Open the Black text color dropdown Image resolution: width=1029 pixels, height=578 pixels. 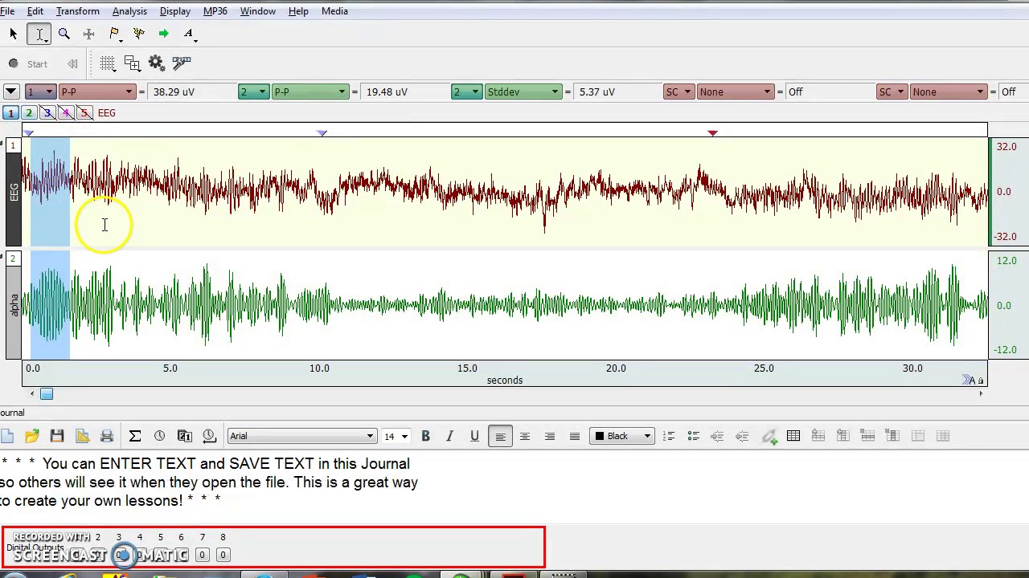(x=622, y=436)
